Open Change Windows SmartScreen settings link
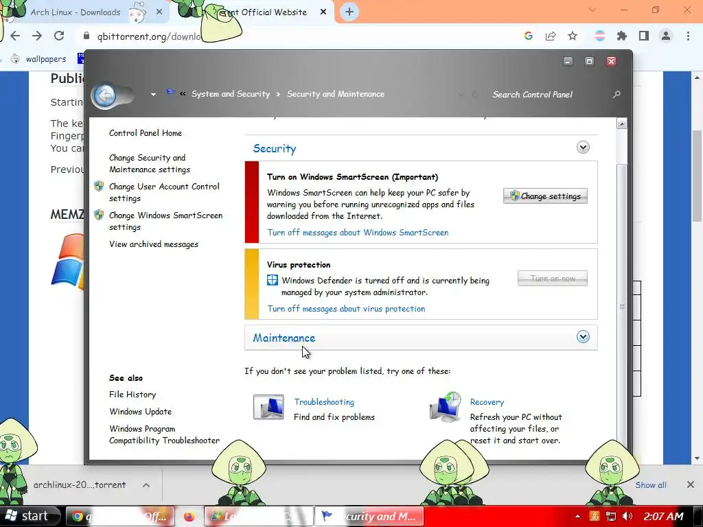Screen dimensions: 703x527 tap(165, 221)
